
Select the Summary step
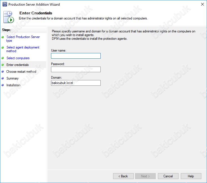[12, 78]
